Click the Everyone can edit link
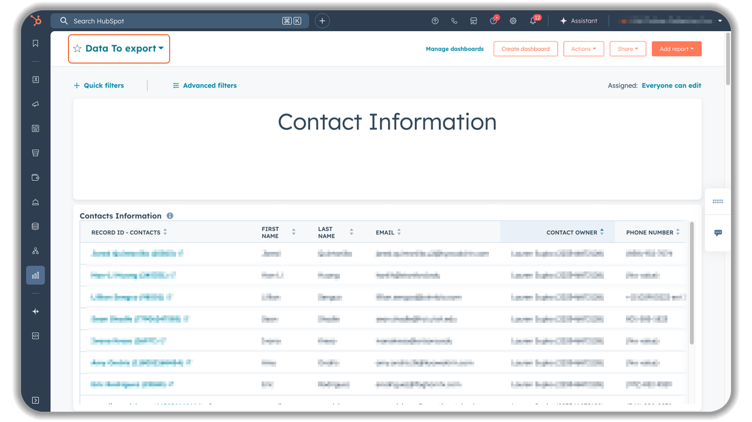Image resolution: width=752 pixels, height=422 pixels. click(671, 86)
